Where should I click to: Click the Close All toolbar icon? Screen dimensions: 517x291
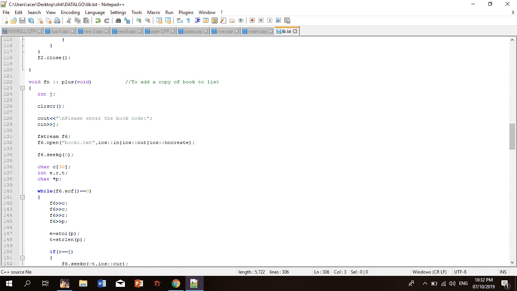click(48, 20)
